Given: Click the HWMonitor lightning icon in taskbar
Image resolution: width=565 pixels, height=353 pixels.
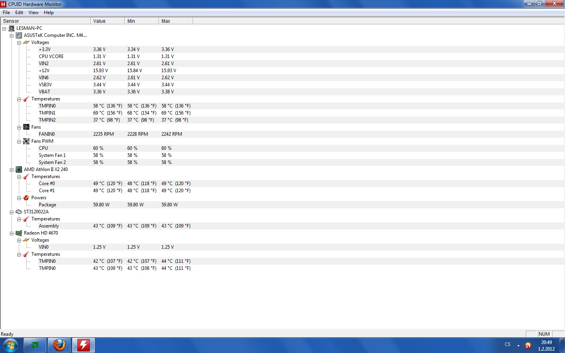Looking at the screenshot, I should point(84,346).
